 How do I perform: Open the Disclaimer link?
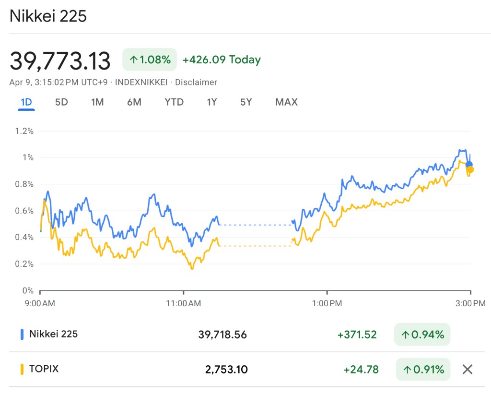(x=196, y=82)
